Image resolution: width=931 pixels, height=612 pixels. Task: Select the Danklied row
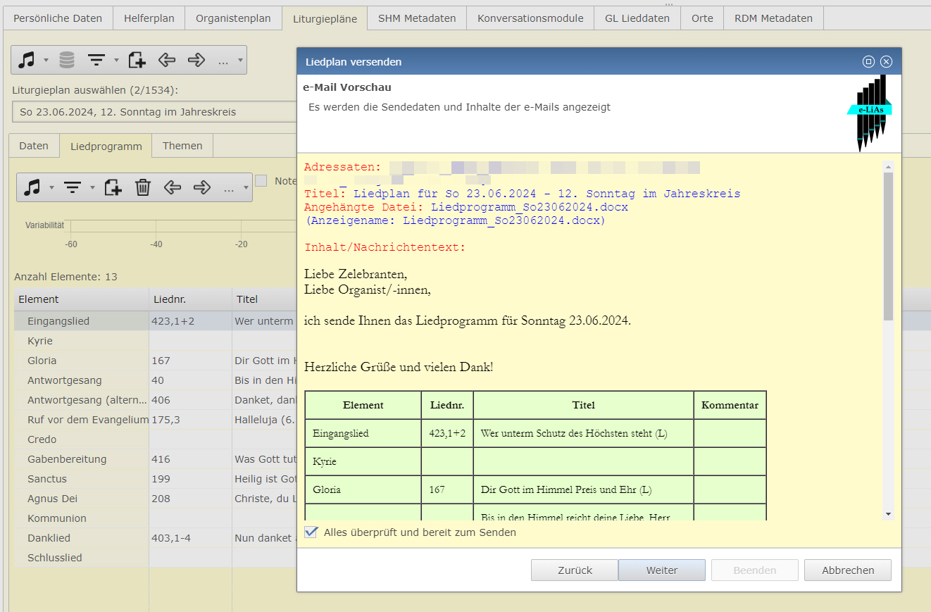[x=155, y=538]
